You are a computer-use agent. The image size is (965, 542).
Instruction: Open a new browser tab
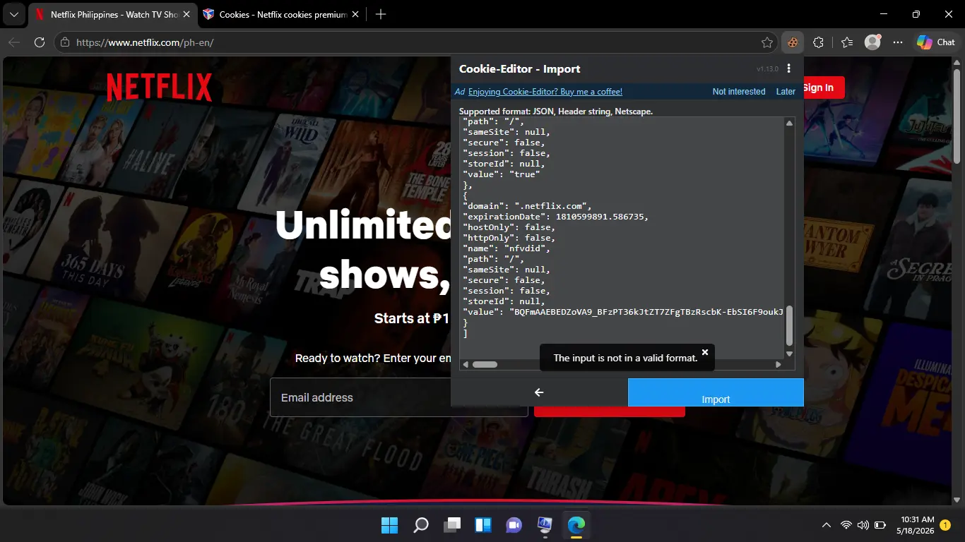point(381,14)
